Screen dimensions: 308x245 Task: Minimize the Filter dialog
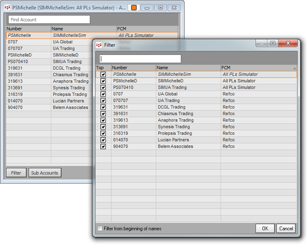click(x=262, y=44)
